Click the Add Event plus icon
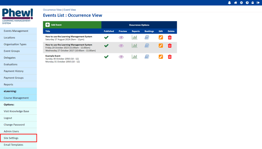 coord(47,25)
